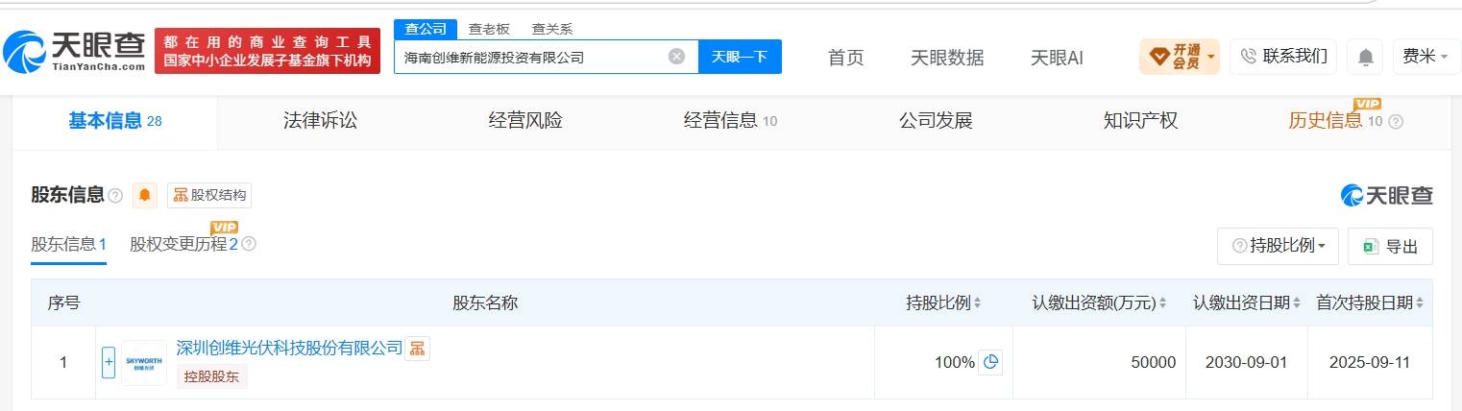Viewport: 1462px width, 411px height.
Task: Open the 持股比例 dropdown filter
Action: 1278,246
